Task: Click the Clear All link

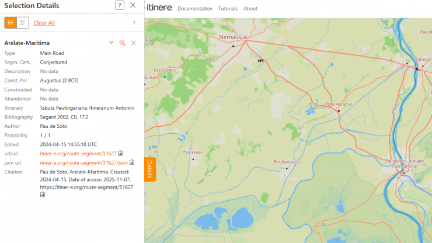Action: 44,23
